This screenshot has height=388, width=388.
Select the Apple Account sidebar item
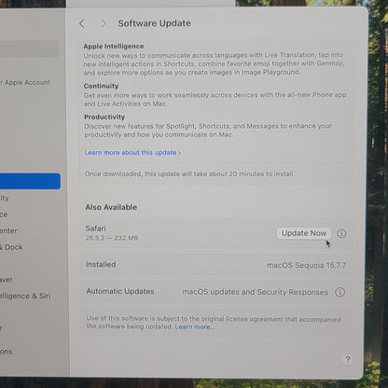click(26, 82)
